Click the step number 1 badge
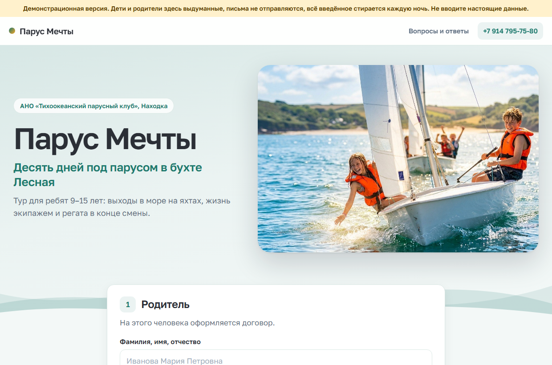This screenshot has height=365, width=552. coord(128,304)
